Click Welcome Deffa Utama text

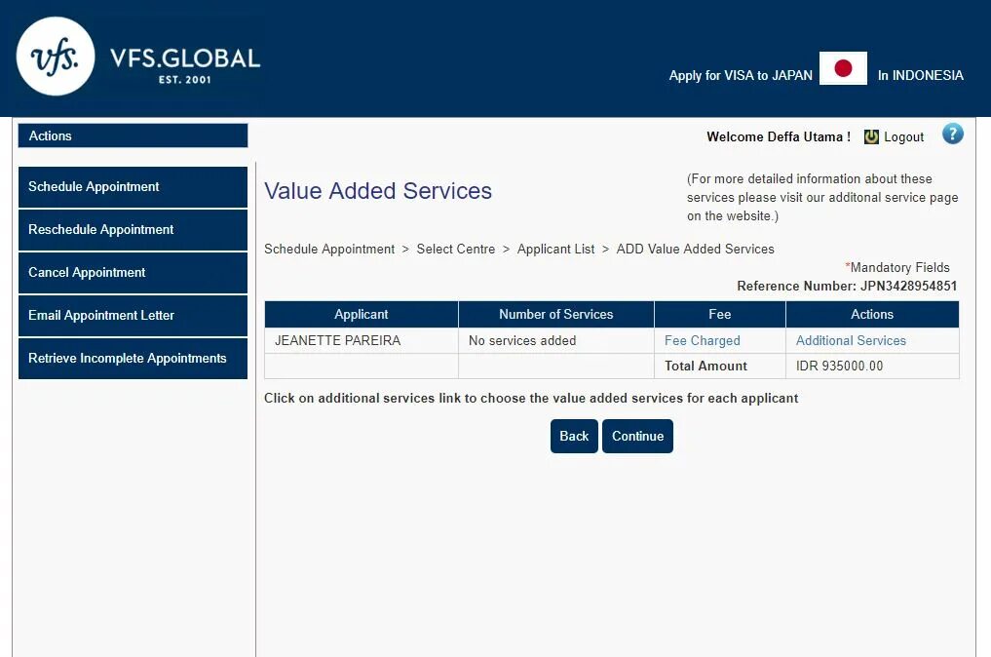tap(779, 136)
